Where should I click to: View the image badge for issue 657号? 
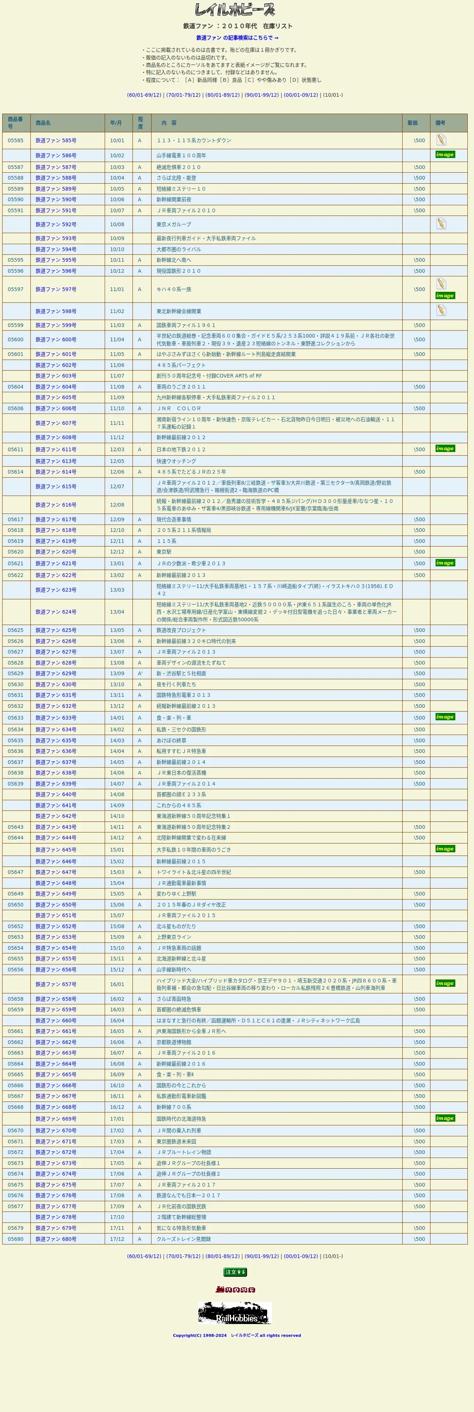pyautogui.click(x=445, y=983)
